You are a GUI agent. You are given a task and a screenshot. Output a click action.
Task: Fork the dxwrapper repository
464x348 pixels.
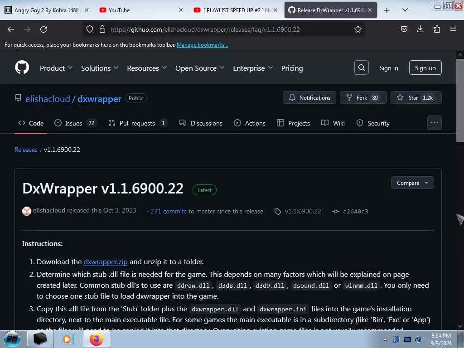363,98
